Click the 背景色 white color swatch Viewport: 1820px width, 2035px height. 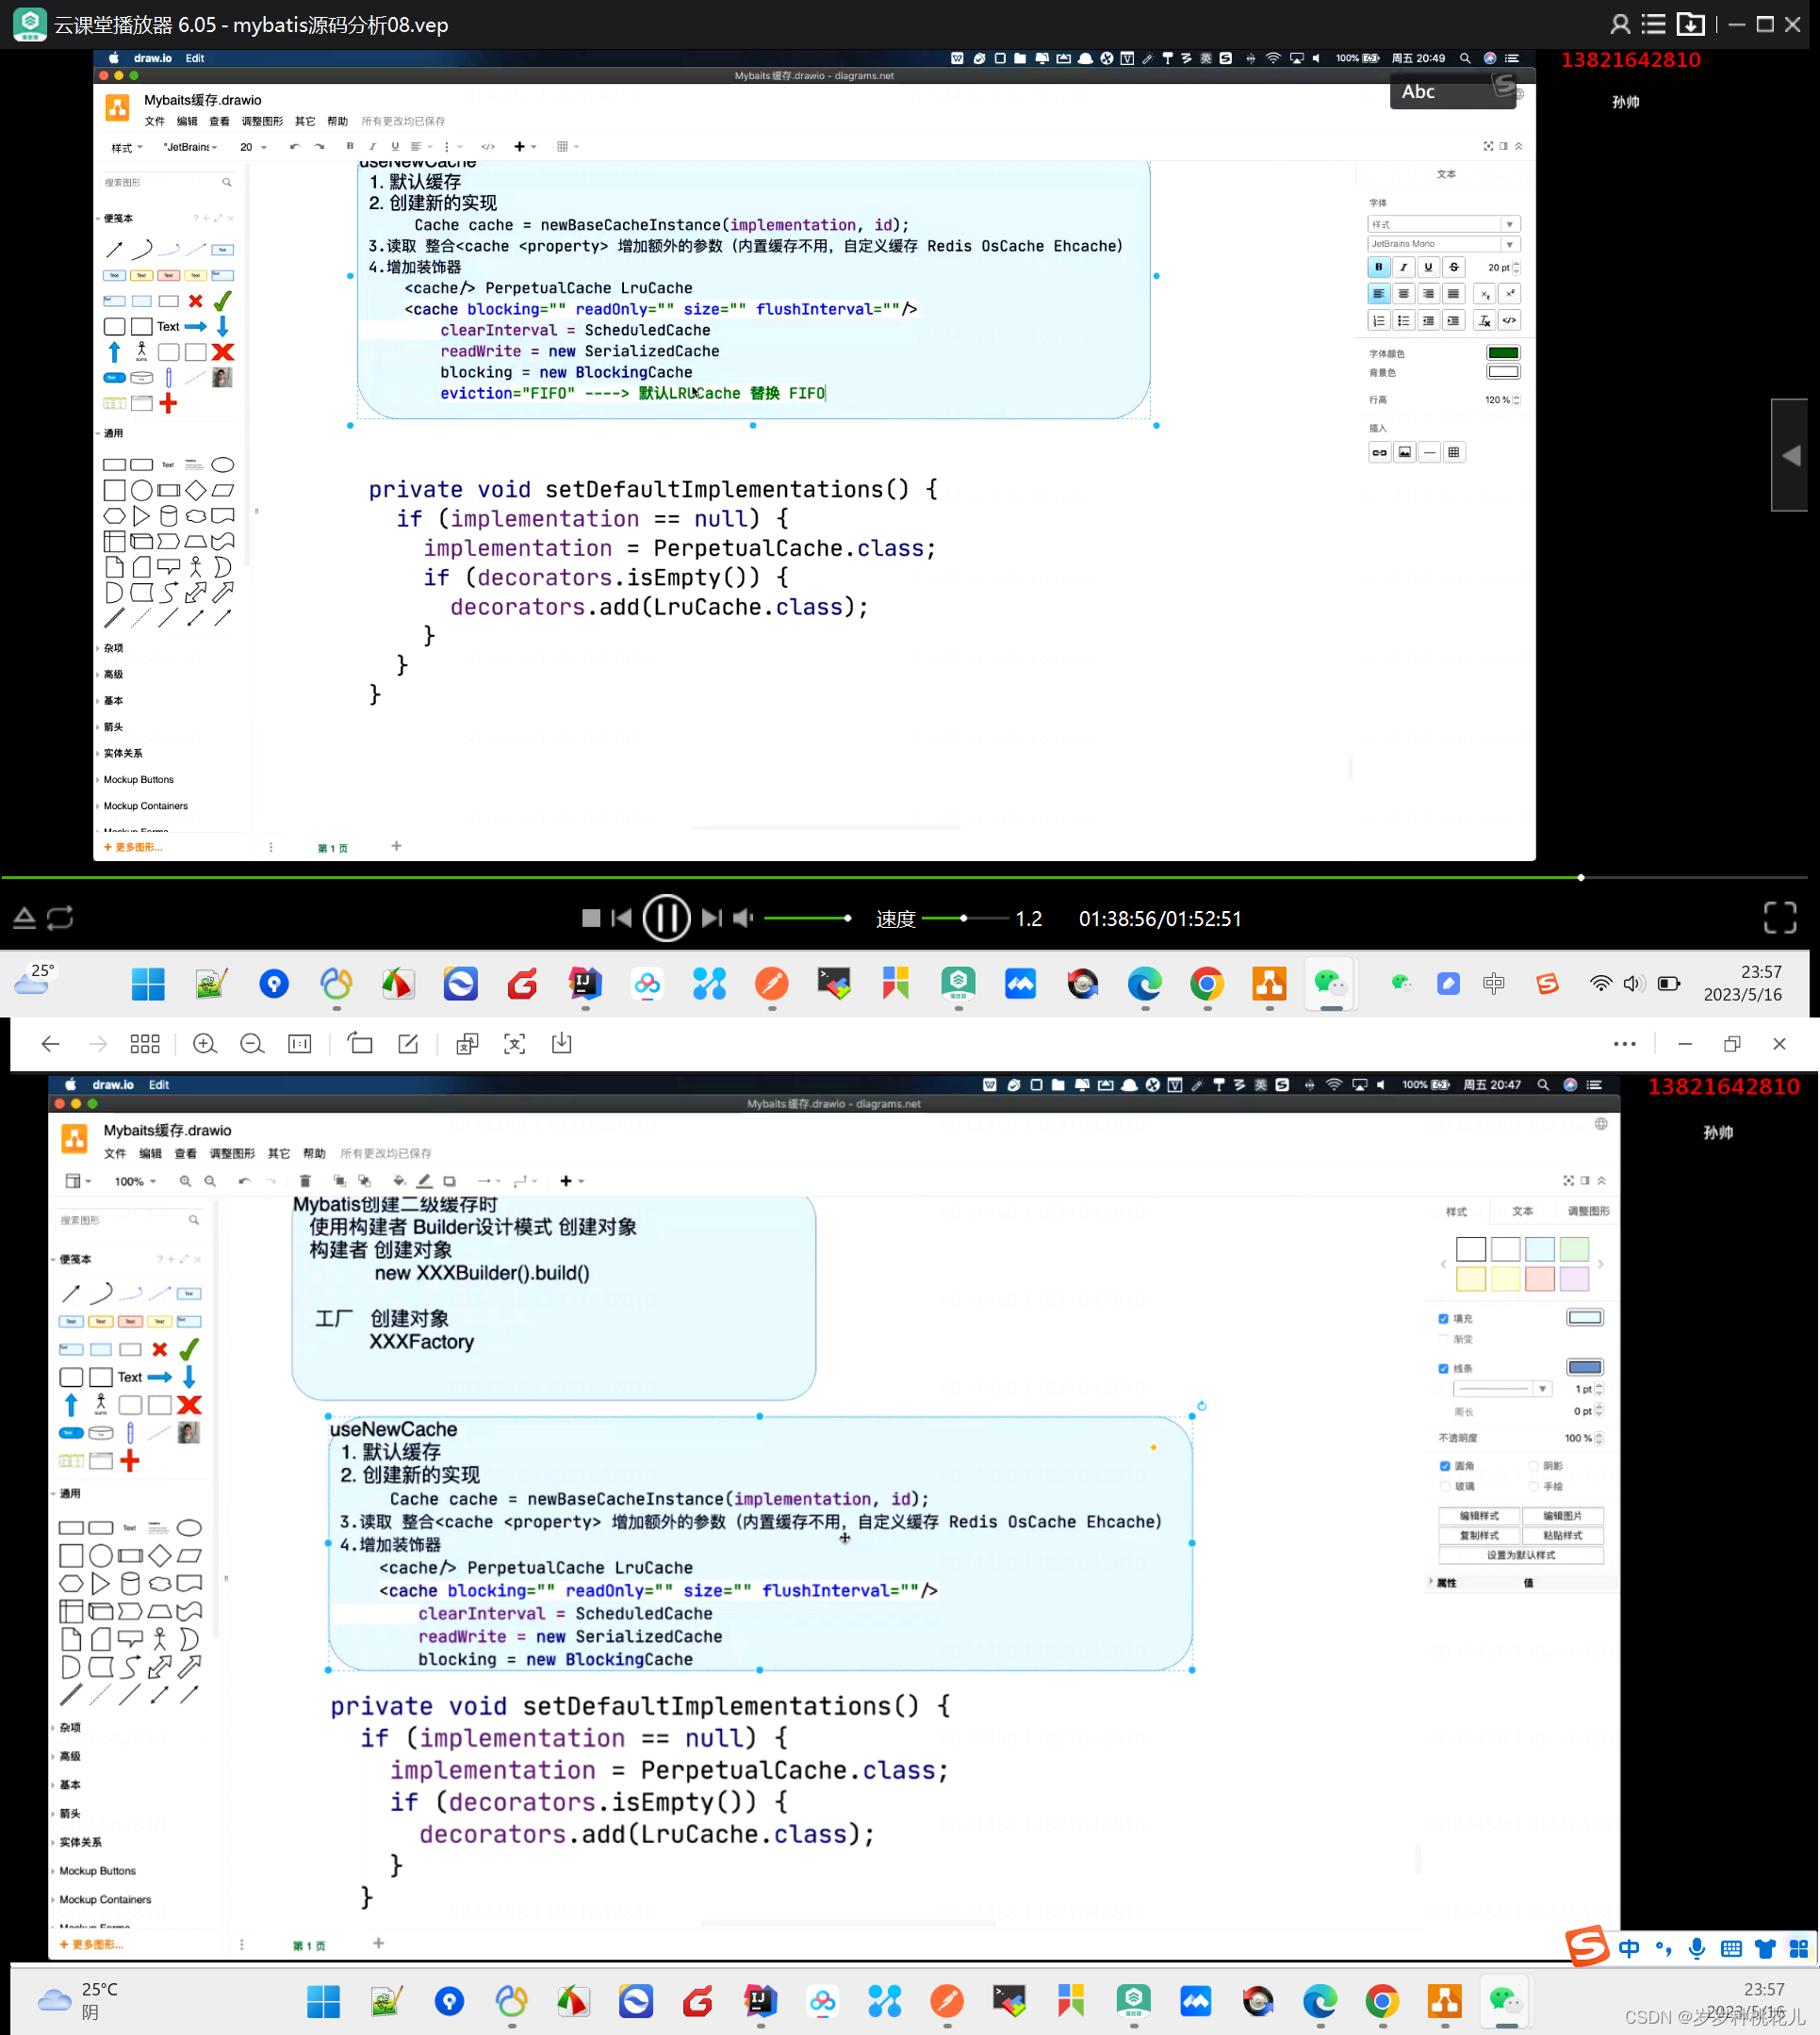click(1503, 372)
